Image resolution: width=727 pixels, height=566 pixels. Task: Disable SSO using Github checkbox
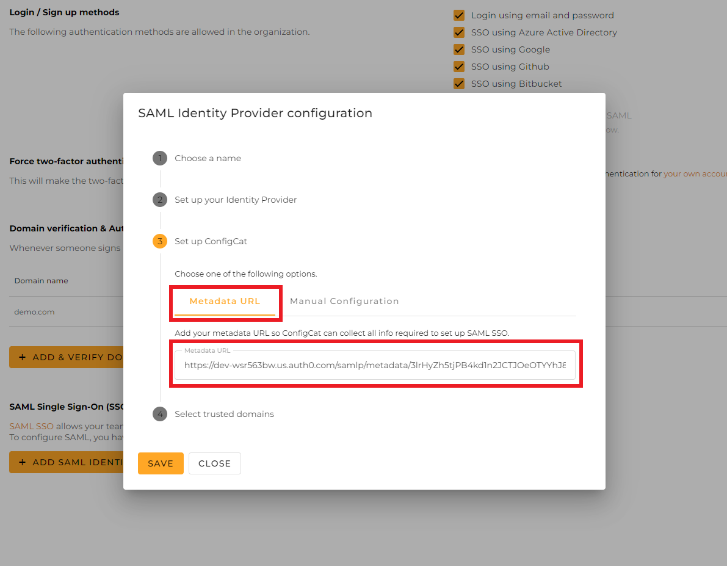[x=459, y=67]
